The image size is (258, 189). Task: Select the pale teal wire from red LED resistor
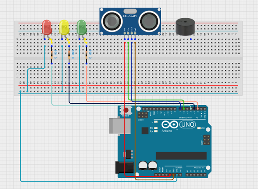coord(52,85)
